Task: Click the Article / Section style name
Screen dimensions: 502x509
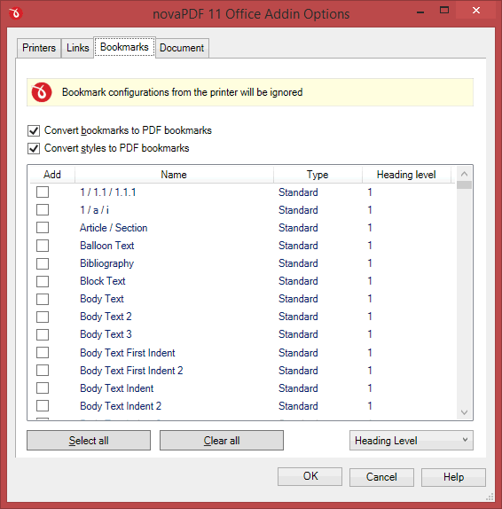Action: (x=114, y=228)
